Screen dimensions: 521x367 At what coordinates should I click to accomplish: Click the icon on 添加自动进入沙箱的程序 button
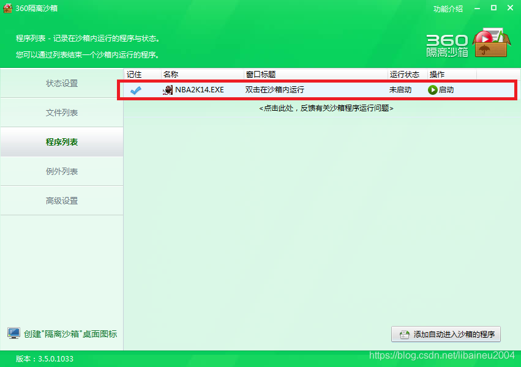coord(405,334)
